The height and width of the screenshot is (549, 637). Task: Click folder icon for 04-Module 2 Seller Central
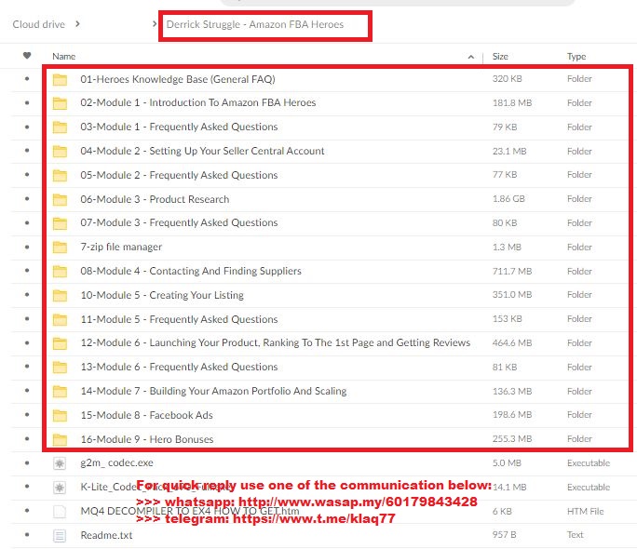click(60, 152)
